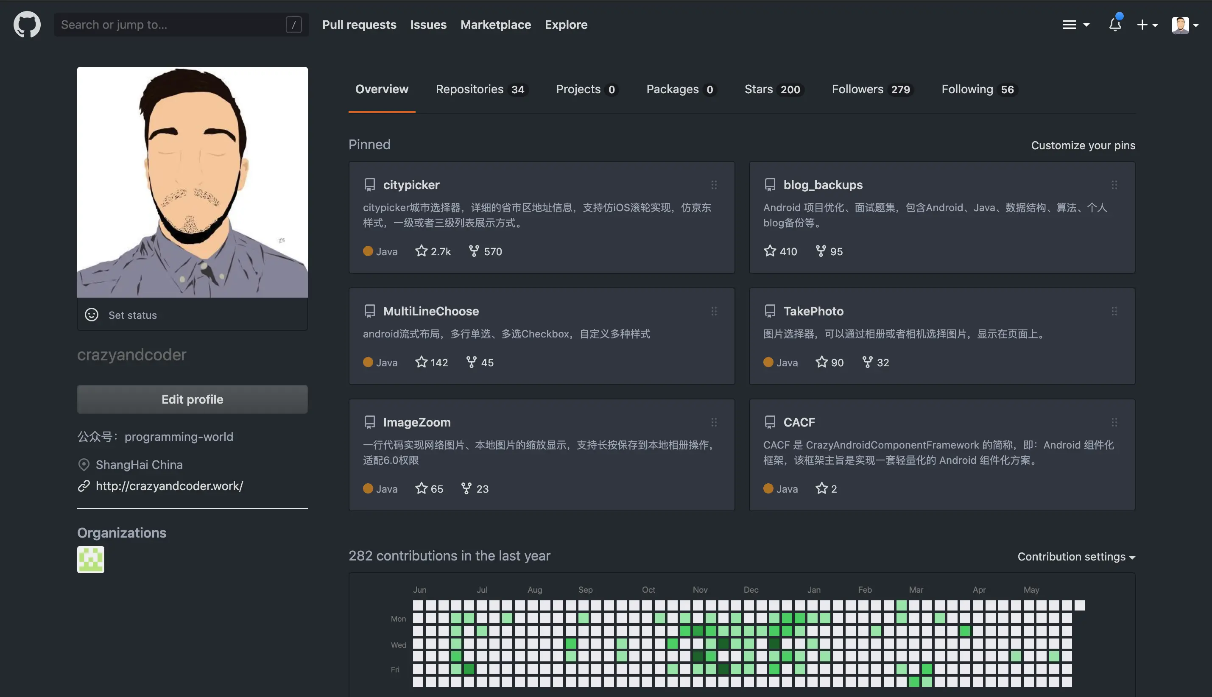Screen dimensions: 1212x697
Task: Click the drag handle on blog_backups card
Action: point(1114,185)
